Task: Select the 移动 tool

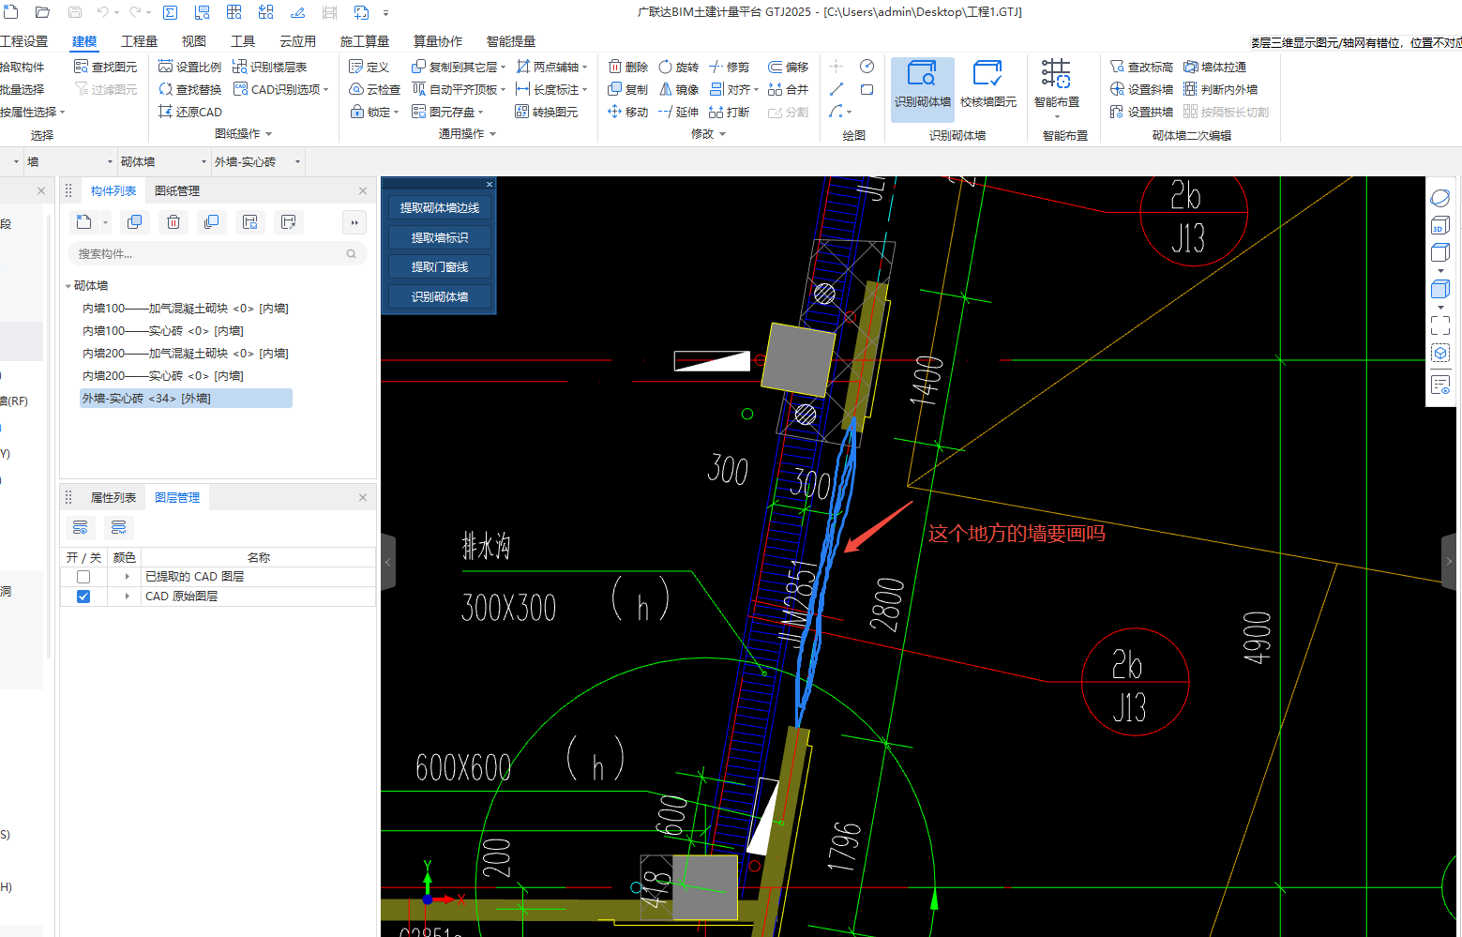Action: click(x=628, y=112)
